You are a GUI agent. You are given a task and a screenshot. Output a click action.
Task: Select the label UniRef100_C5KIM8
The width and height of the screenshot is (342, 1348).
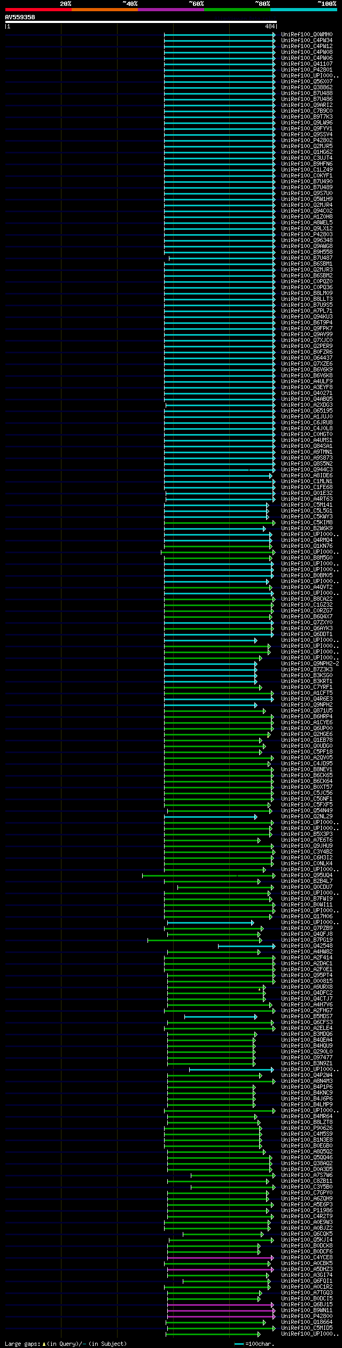[307, 522]
